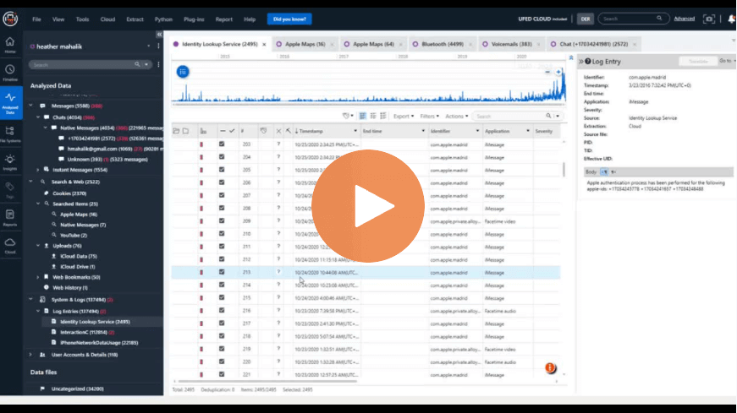
Task: Open the Timestamp column filter dropdown
Action: (x=355, y=131)
